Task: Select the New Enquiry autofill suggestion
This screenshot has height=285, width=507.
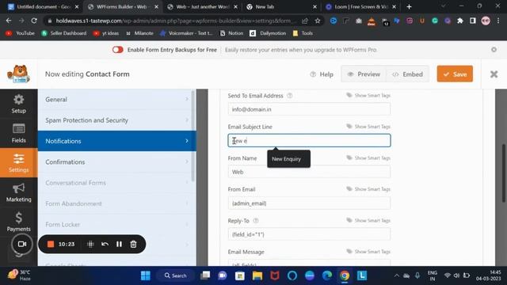Action: 288,159
